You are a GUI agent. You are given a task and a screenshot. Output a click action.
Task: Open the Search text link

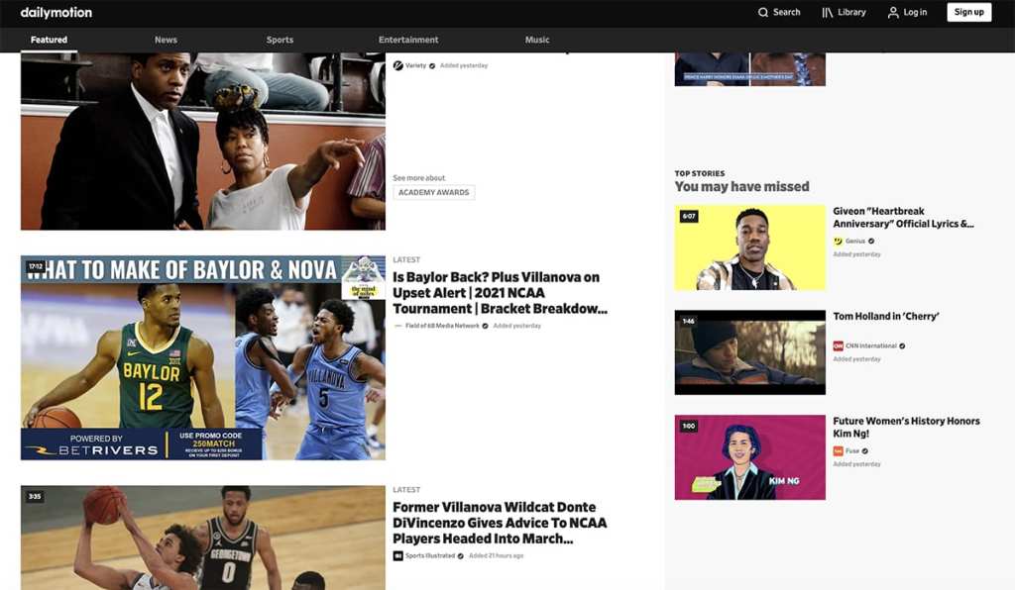point(786,12)
